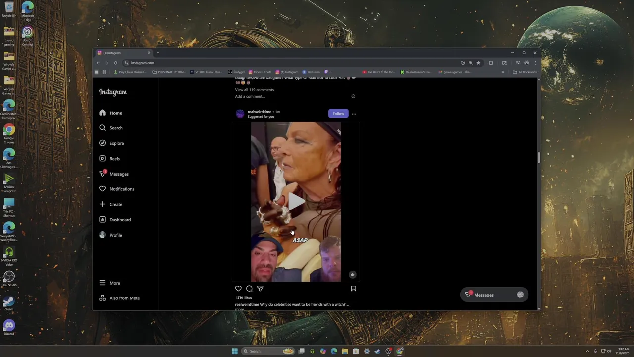Open Search in Instagram sidebar
This screenshot has height=357, width=634.
(111, 128)
